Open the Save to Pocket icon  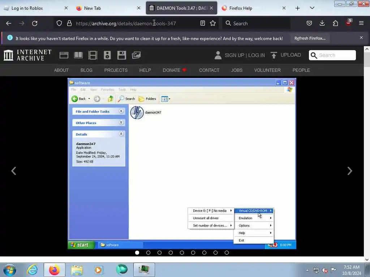[309, 23]
